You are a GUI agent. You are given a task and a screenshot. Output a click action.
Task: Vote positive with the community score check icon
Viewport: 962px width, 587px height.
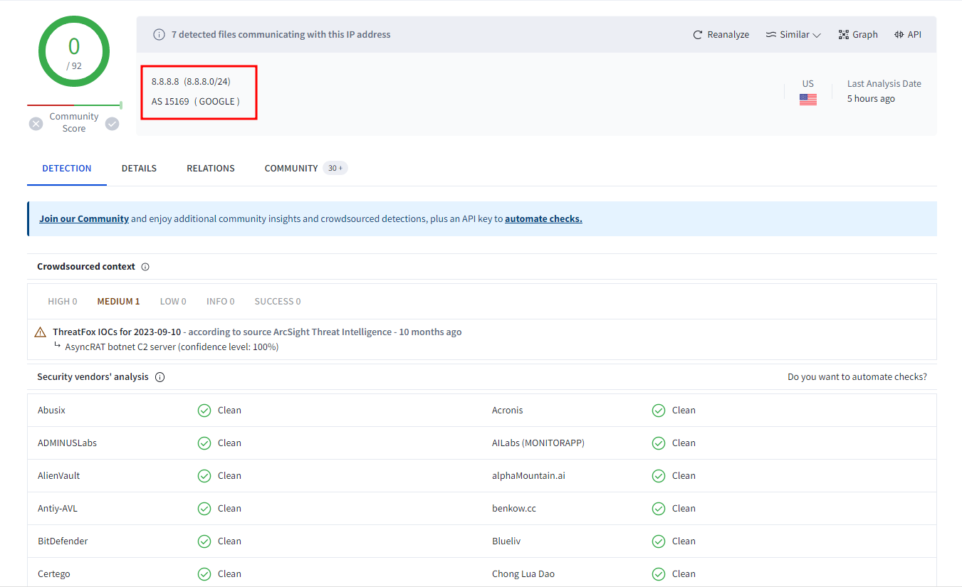pyautogui.click(x=112, y=124)
